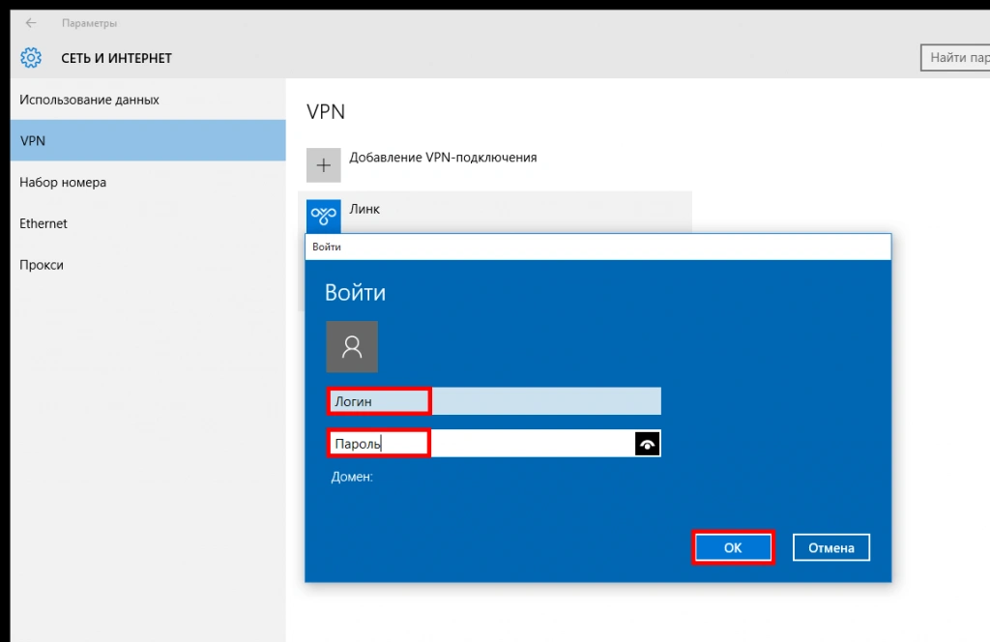
Task: Click the plus icon to add VPN
Action: (324, 165)
